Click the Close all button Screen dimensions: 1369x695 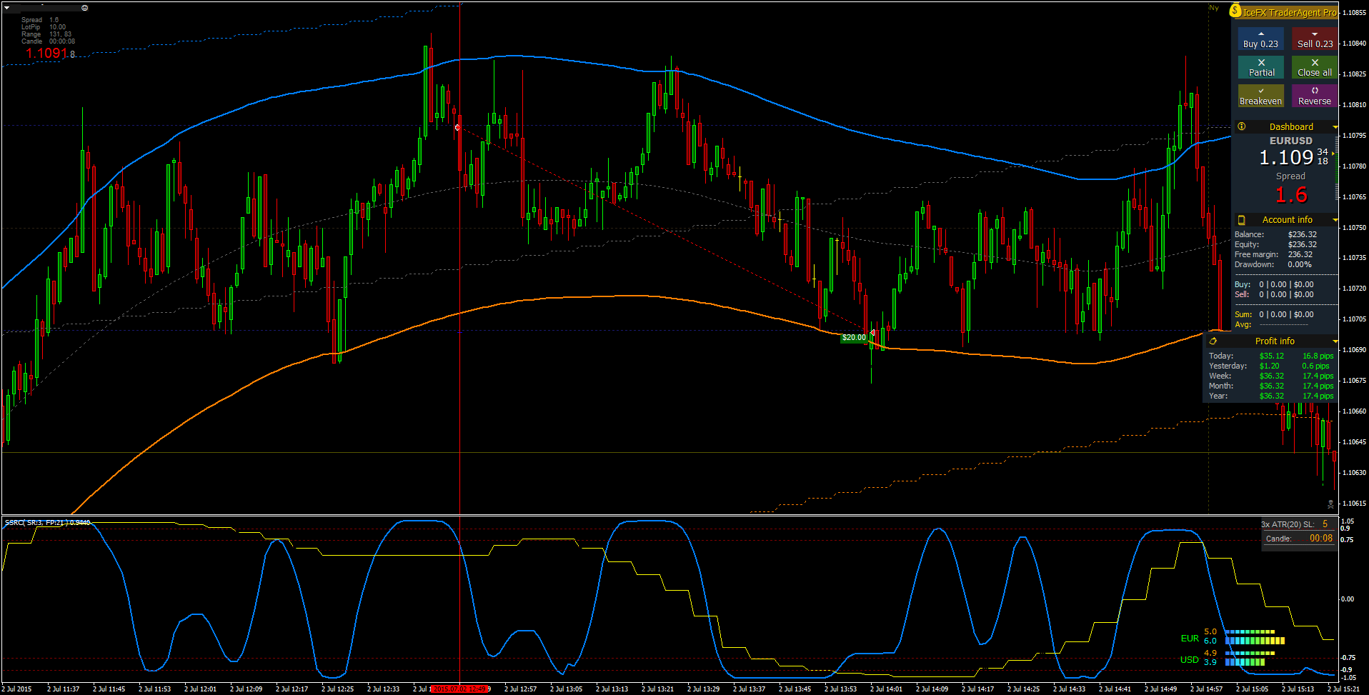pyautogui.click(x=1315, y=67)
